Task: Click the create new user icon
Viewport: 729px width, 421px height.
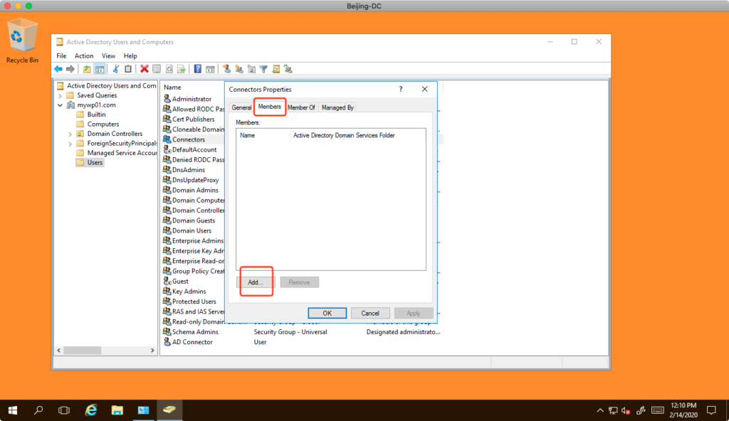Action: click(226, 69)
